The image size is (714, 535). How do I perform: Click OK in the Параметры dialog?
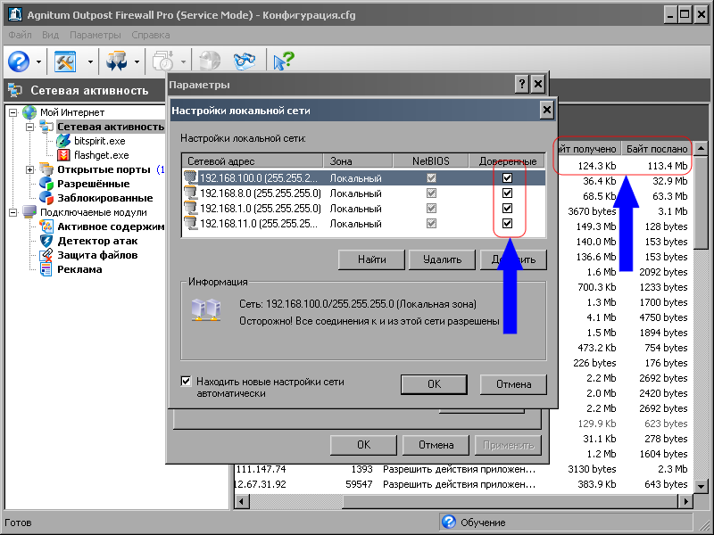[x=363, y=445]
